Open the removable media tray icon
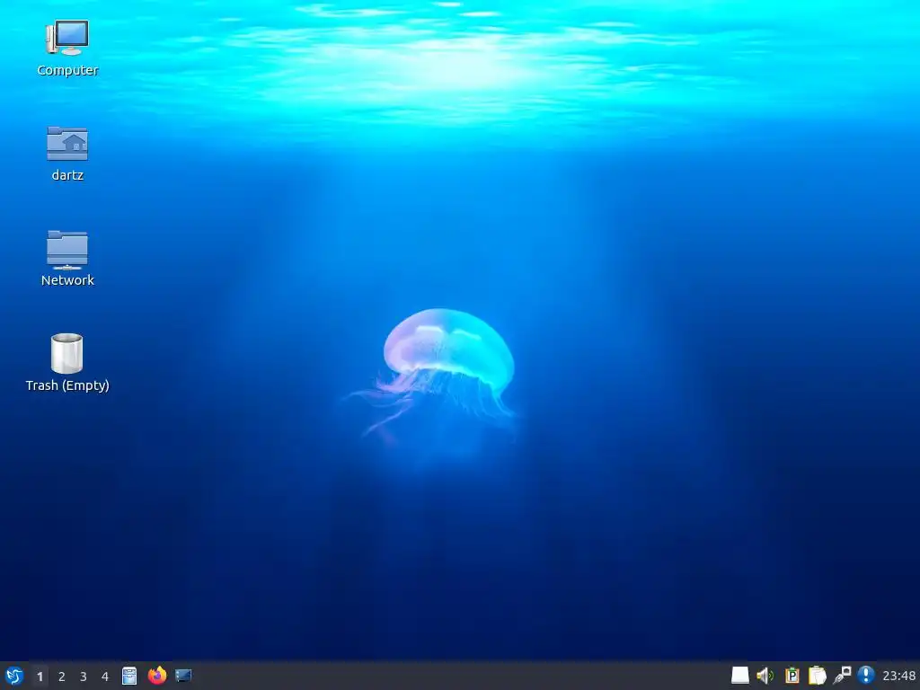 [x=740, y=676]
